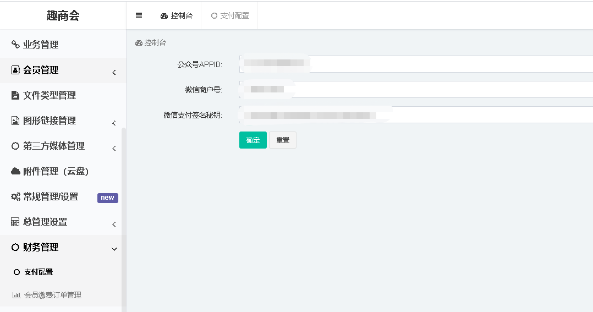Expand the 会员管理 chevron arrow
The width and height of the screenshot is (593, 312).
(x=114, y=72)
